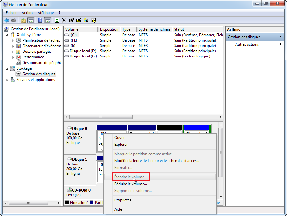Collapse the Outils système node arrow
Image resolution: width=287 pixels, height=216 pixels.
pyautogui.click(x=7, y=35)
